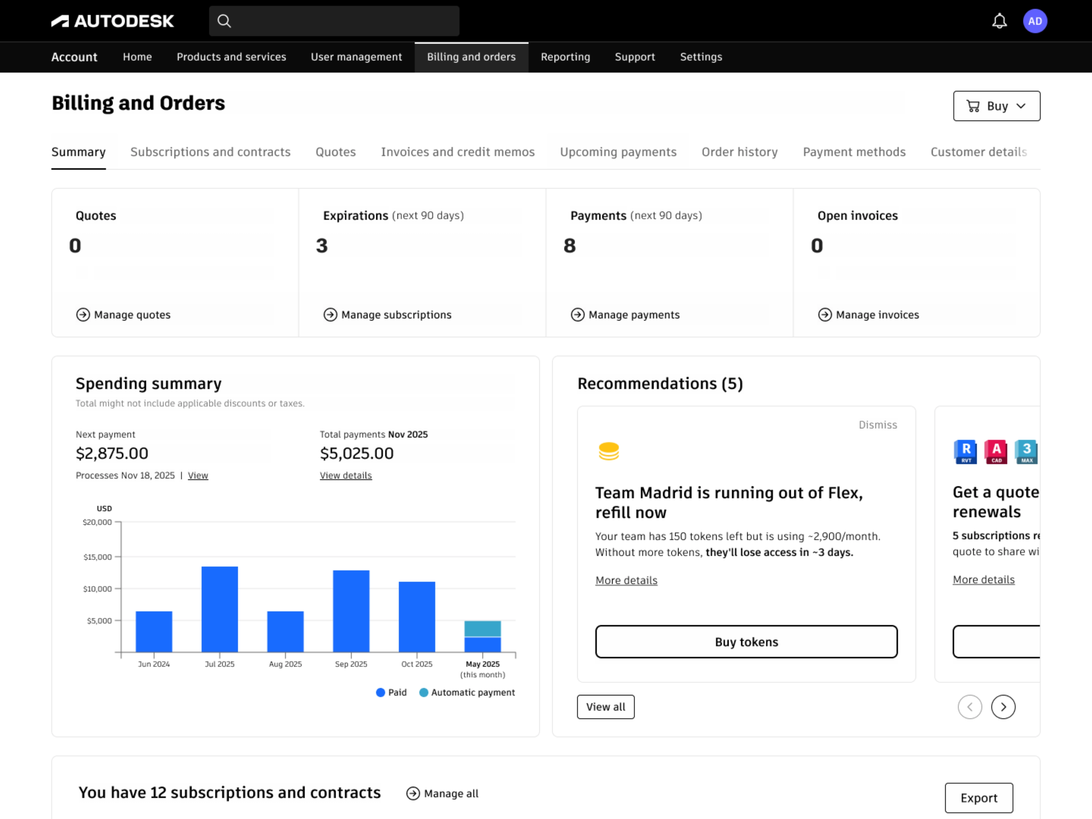The width and height of the screenshot is (1092, 819).
Task: Click the Autodesk logo
Action: pos(113,21)
